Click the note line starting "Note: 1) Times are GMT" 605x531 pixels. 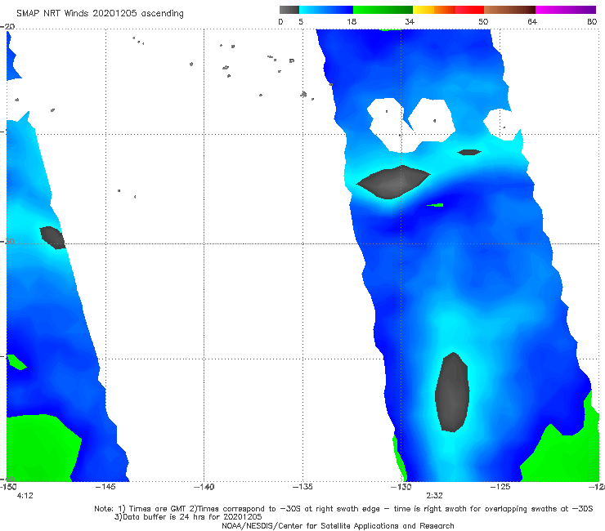click(x=343, y=509)
